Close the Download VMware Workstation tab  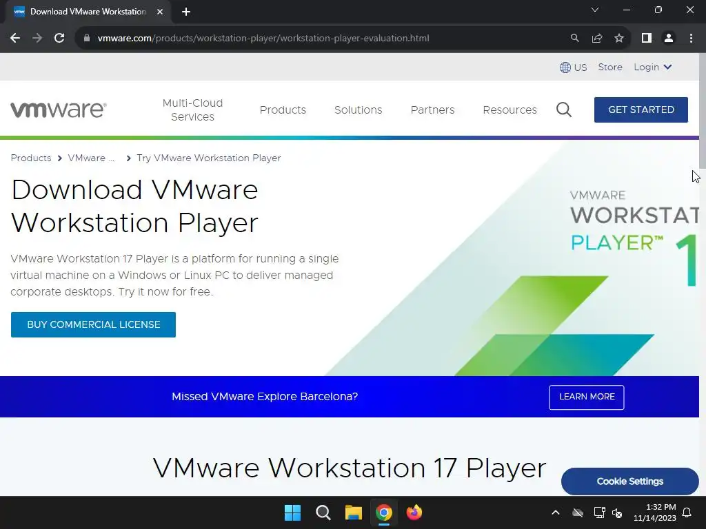pyautogui.click(x=160, y=12)
